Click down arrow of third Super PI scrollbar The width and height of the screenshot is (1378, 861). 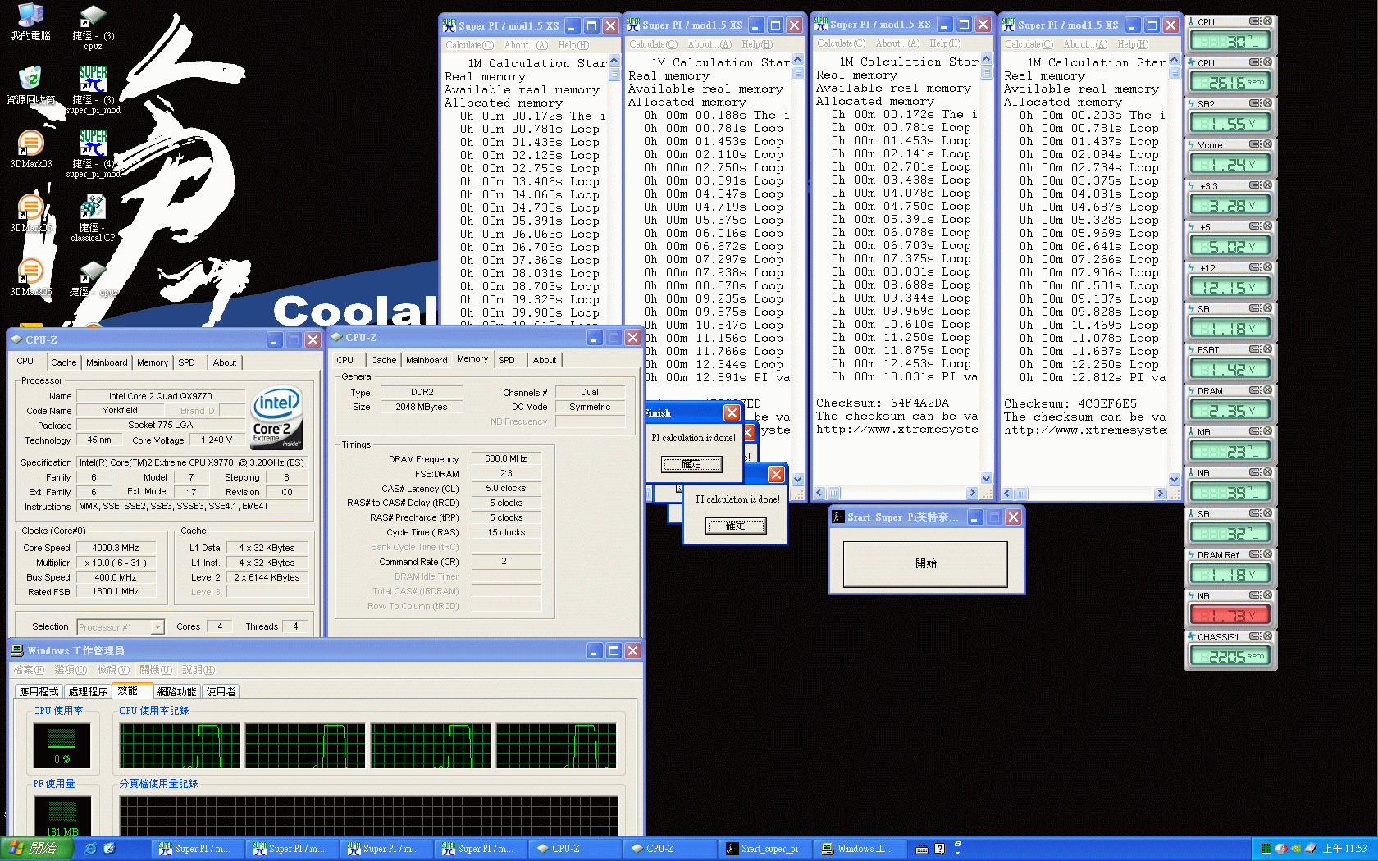coord(986,478)
